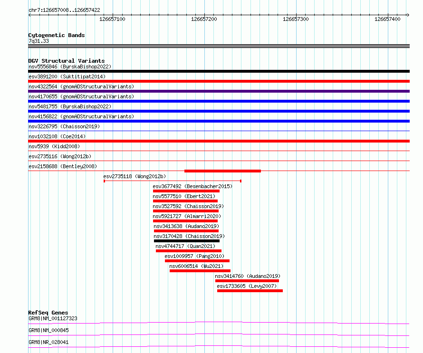423x353 pixels.
Task: Click the gray 7q31.33 cytogenetic band bar
Action: point(219,46)
